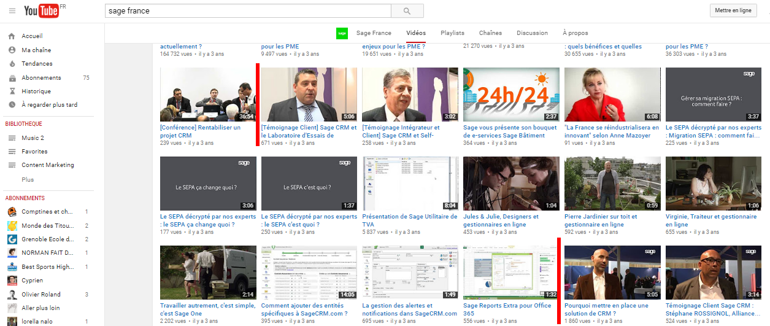
Task: Click the Favorites playlist icon
Action: click(x=12, y=152)
